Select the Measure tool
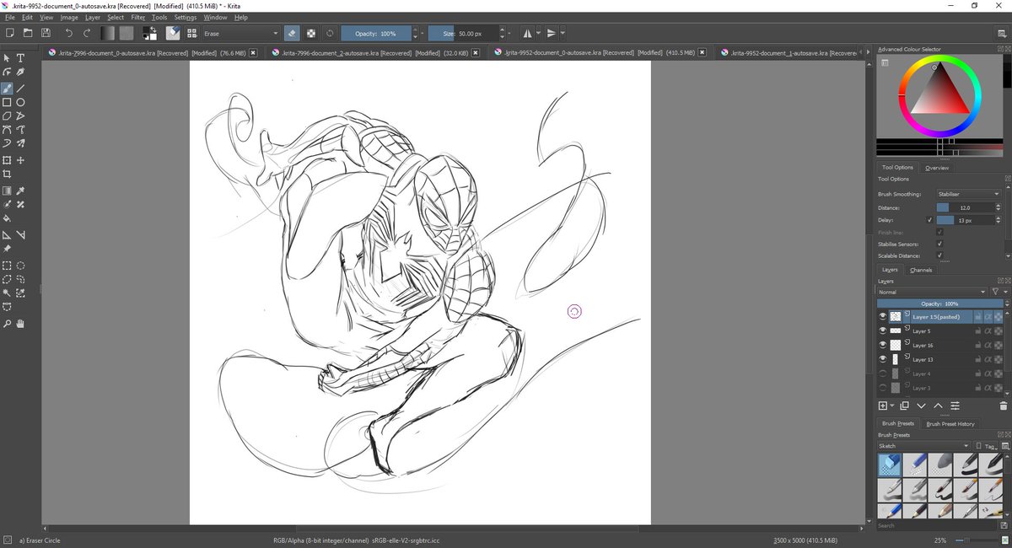The image size is (1012, 548). point(20,234)
